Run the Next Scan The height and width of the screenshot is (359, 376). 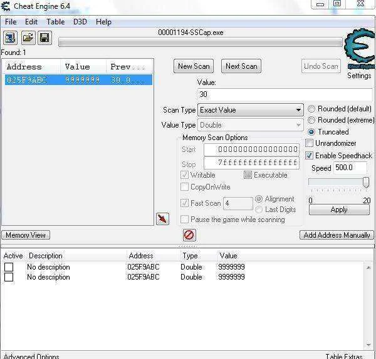pyautogui.click(x=241, y=66)
